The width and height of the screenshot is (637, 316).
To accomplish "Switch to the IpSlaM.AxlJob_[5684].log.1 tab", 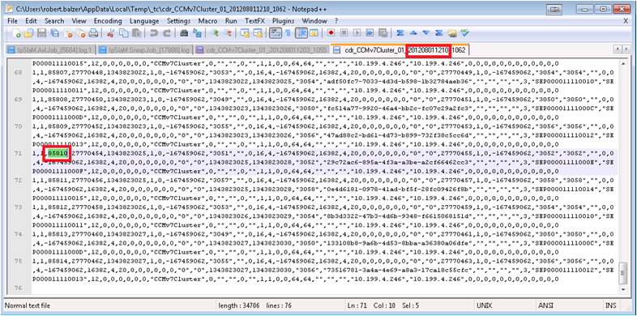I will click(50, 50).
